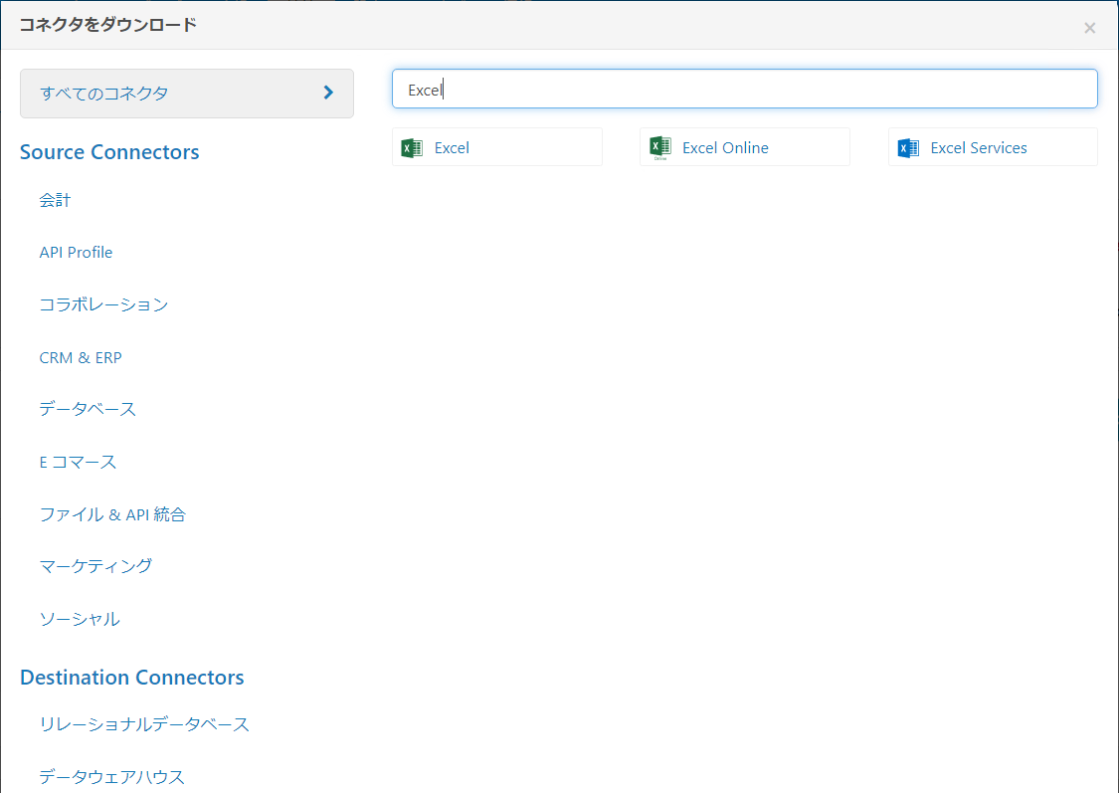The width and height of the screenshot is (1119, 793).
Task: Choose the コラボレーション category
Action: click(x=103, y=304)
